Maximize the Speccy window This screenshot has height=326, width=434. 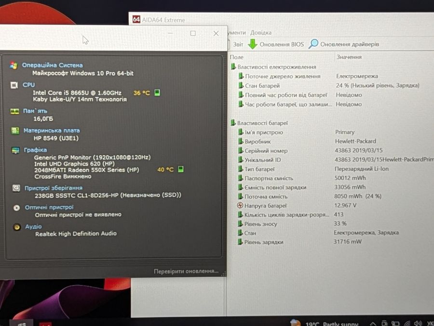click(x=193, y=33)
